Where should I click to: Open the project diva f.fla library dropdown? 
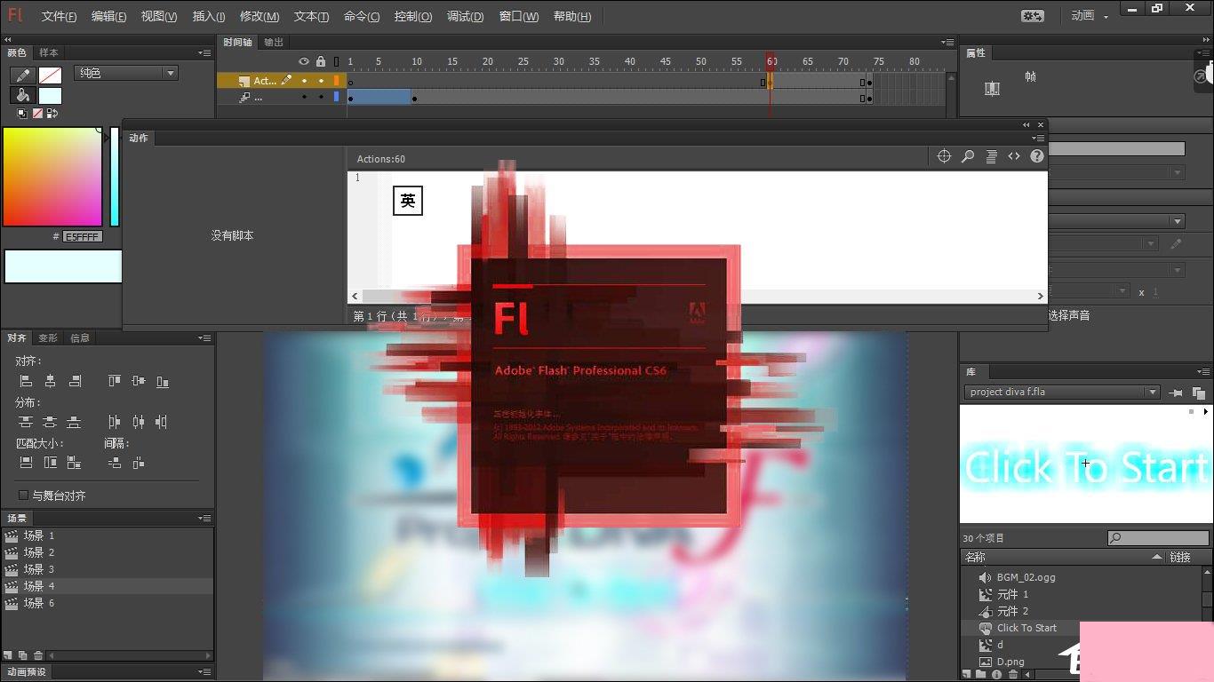click(x=1062, y=392)
